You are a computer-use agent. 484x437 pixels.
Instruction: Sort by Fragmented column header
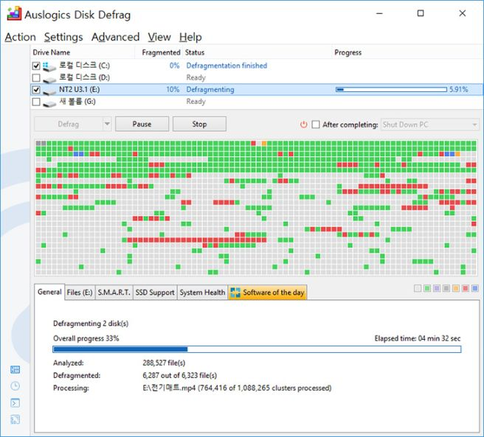[x=161, y=52]
